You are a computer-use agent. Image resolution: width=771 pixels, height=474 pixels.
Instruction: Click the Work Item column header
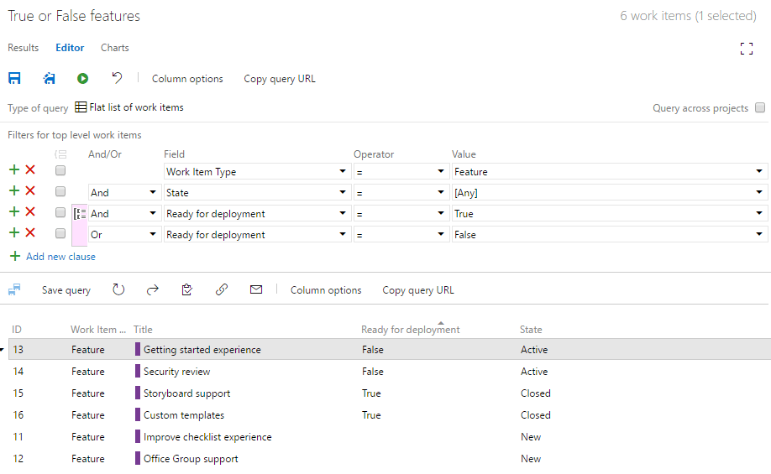coord(98,330)
